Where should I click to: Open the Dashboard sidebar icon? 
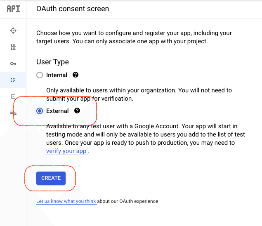13,30
